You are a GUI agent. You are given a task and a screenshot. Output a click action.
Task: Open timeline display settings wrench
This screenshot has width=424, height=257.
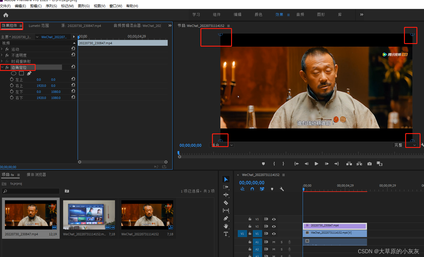pos(282,189)
